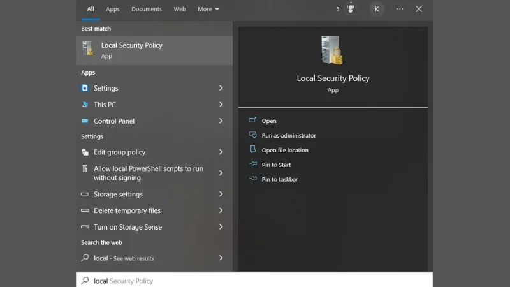Click the Pin to Start pin icon
Image resolution: width=510 pixels, height=287 pixels.
(x=252, y=164)
